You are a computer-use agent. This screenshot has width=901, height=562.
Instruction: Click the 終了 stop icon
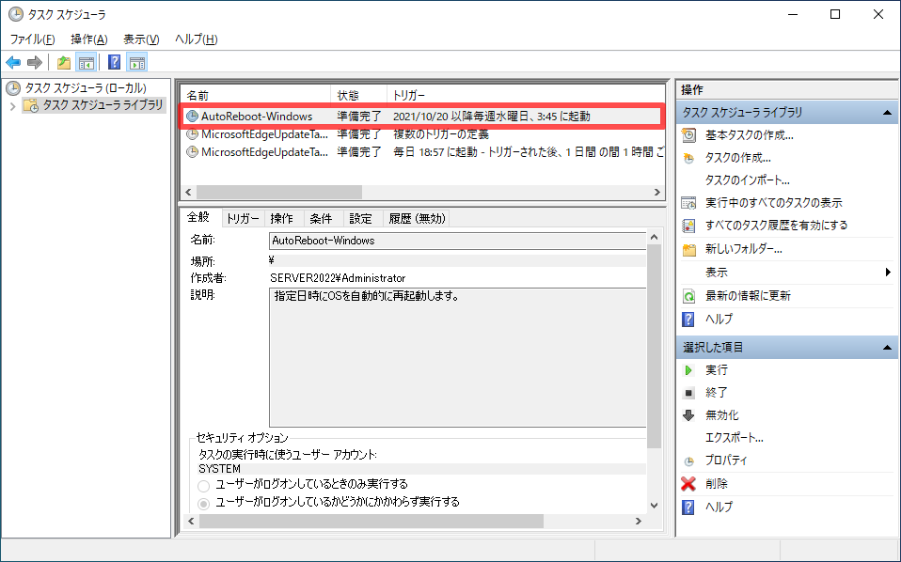point(688,393)
